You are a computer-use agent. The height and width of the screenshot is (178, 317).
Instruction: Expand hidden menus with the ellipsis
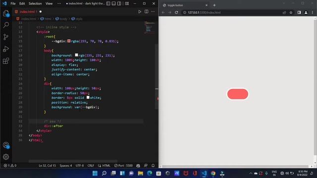point(59,3)
